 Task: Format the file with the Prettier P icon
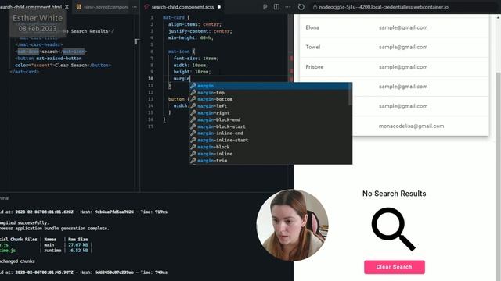(265, 7)
